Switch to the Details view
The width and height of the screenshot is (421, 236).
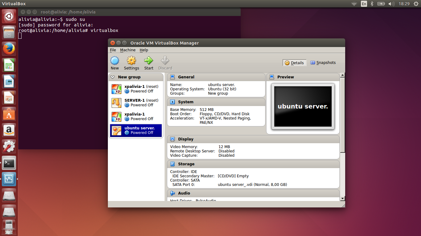[x=294, y=63]
